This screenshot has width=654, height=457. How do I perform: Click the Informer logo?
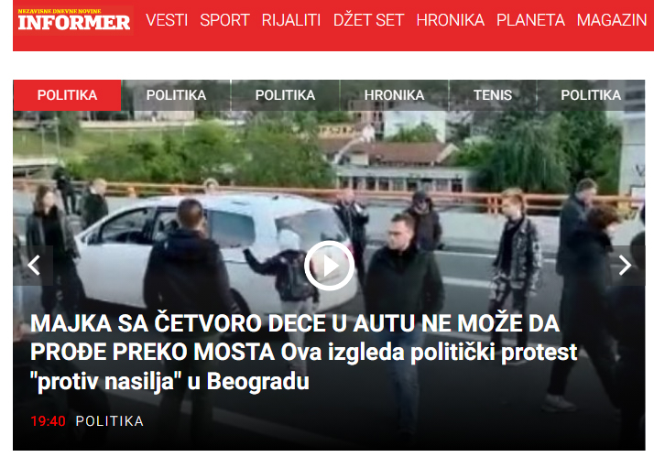[74, 20]
